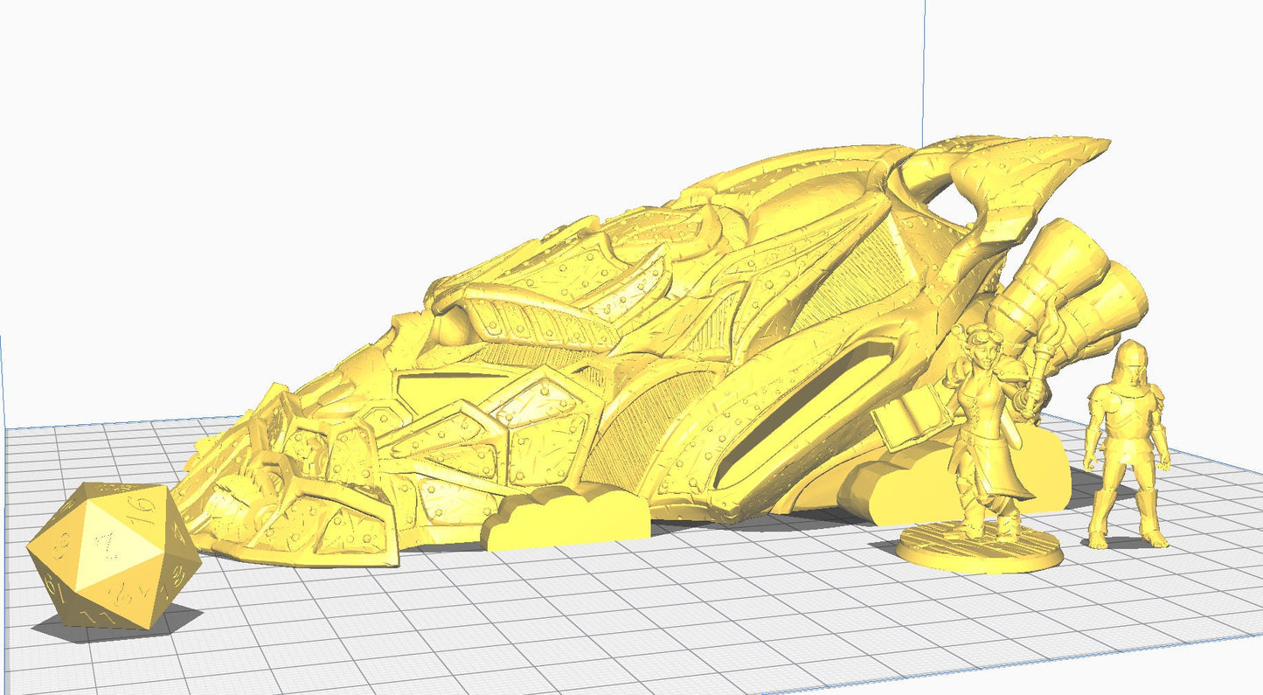Click the round base under female miniature
This screenshot has width=1263, height=695.
(979, 553)
